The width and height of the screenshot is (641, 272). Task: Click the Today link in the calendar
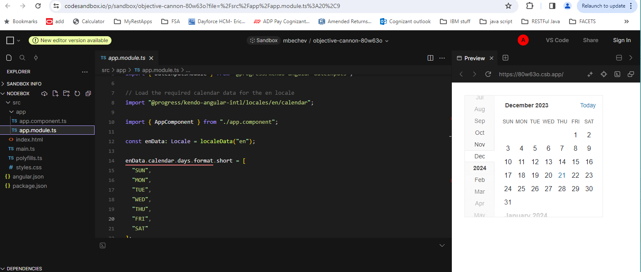pyautogui.click(x=588, y=105)
